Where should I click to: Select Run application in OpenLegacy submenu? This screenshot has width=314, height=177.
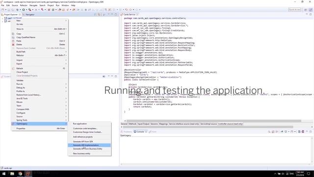(x=89, y=124)
